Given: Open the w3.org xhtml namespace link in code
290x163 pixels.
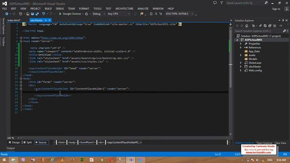Looking at the screenshot, I should tap(63, 38).
